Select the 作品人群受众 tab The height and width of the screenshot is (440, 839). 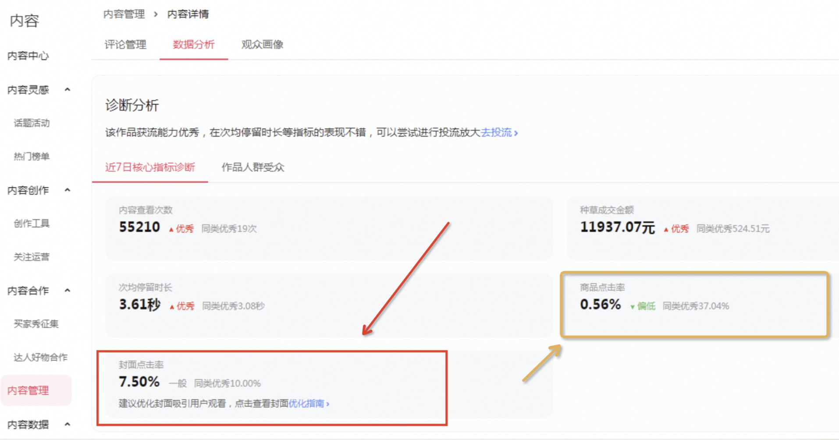pos(253,167)
